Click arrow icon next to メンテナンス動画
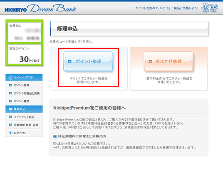The height and width of the screenshot is (171, 223). (10, 117)
